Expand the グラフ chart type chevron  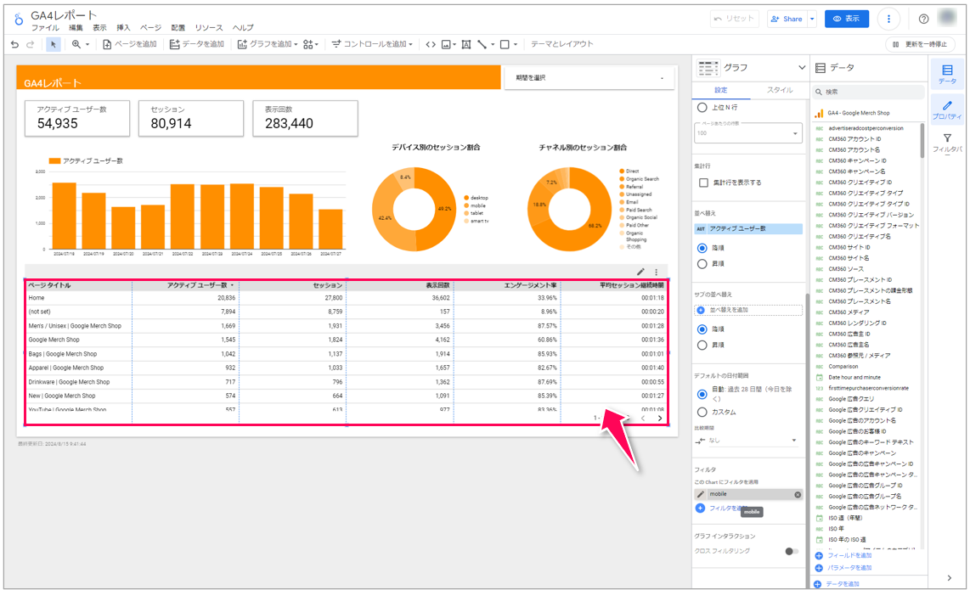pyautogui.click(x=802, y=68)
